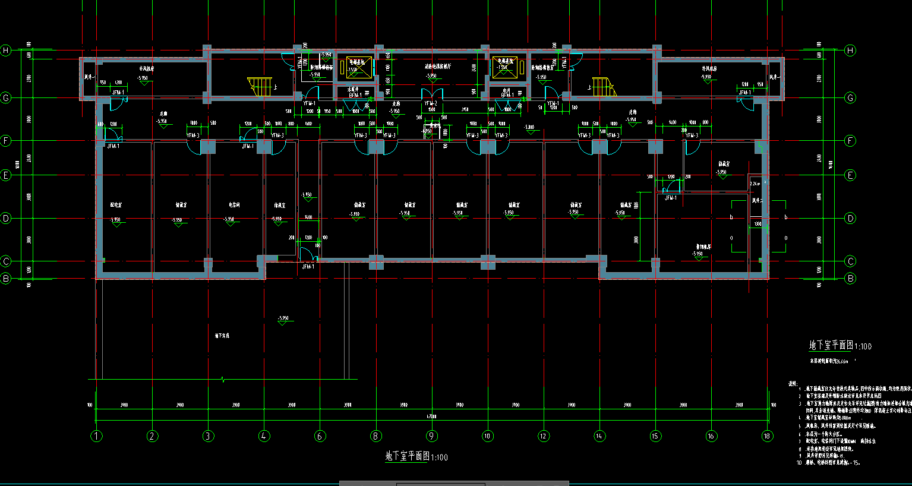The height and width of the screenshot is (486, 912).
Task: Click the 地下车库 label below the plan
Action: 222,336
